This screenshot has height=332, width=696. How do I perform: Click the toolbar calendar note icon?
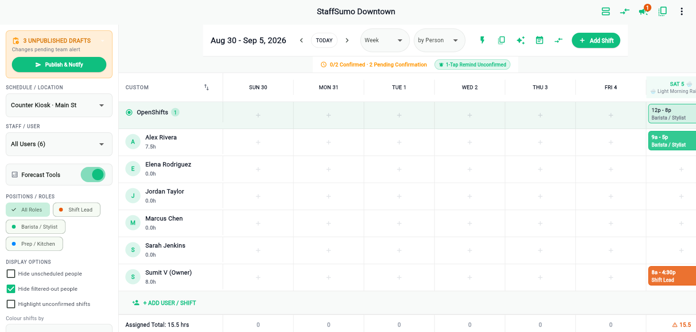tap(539, 40)
